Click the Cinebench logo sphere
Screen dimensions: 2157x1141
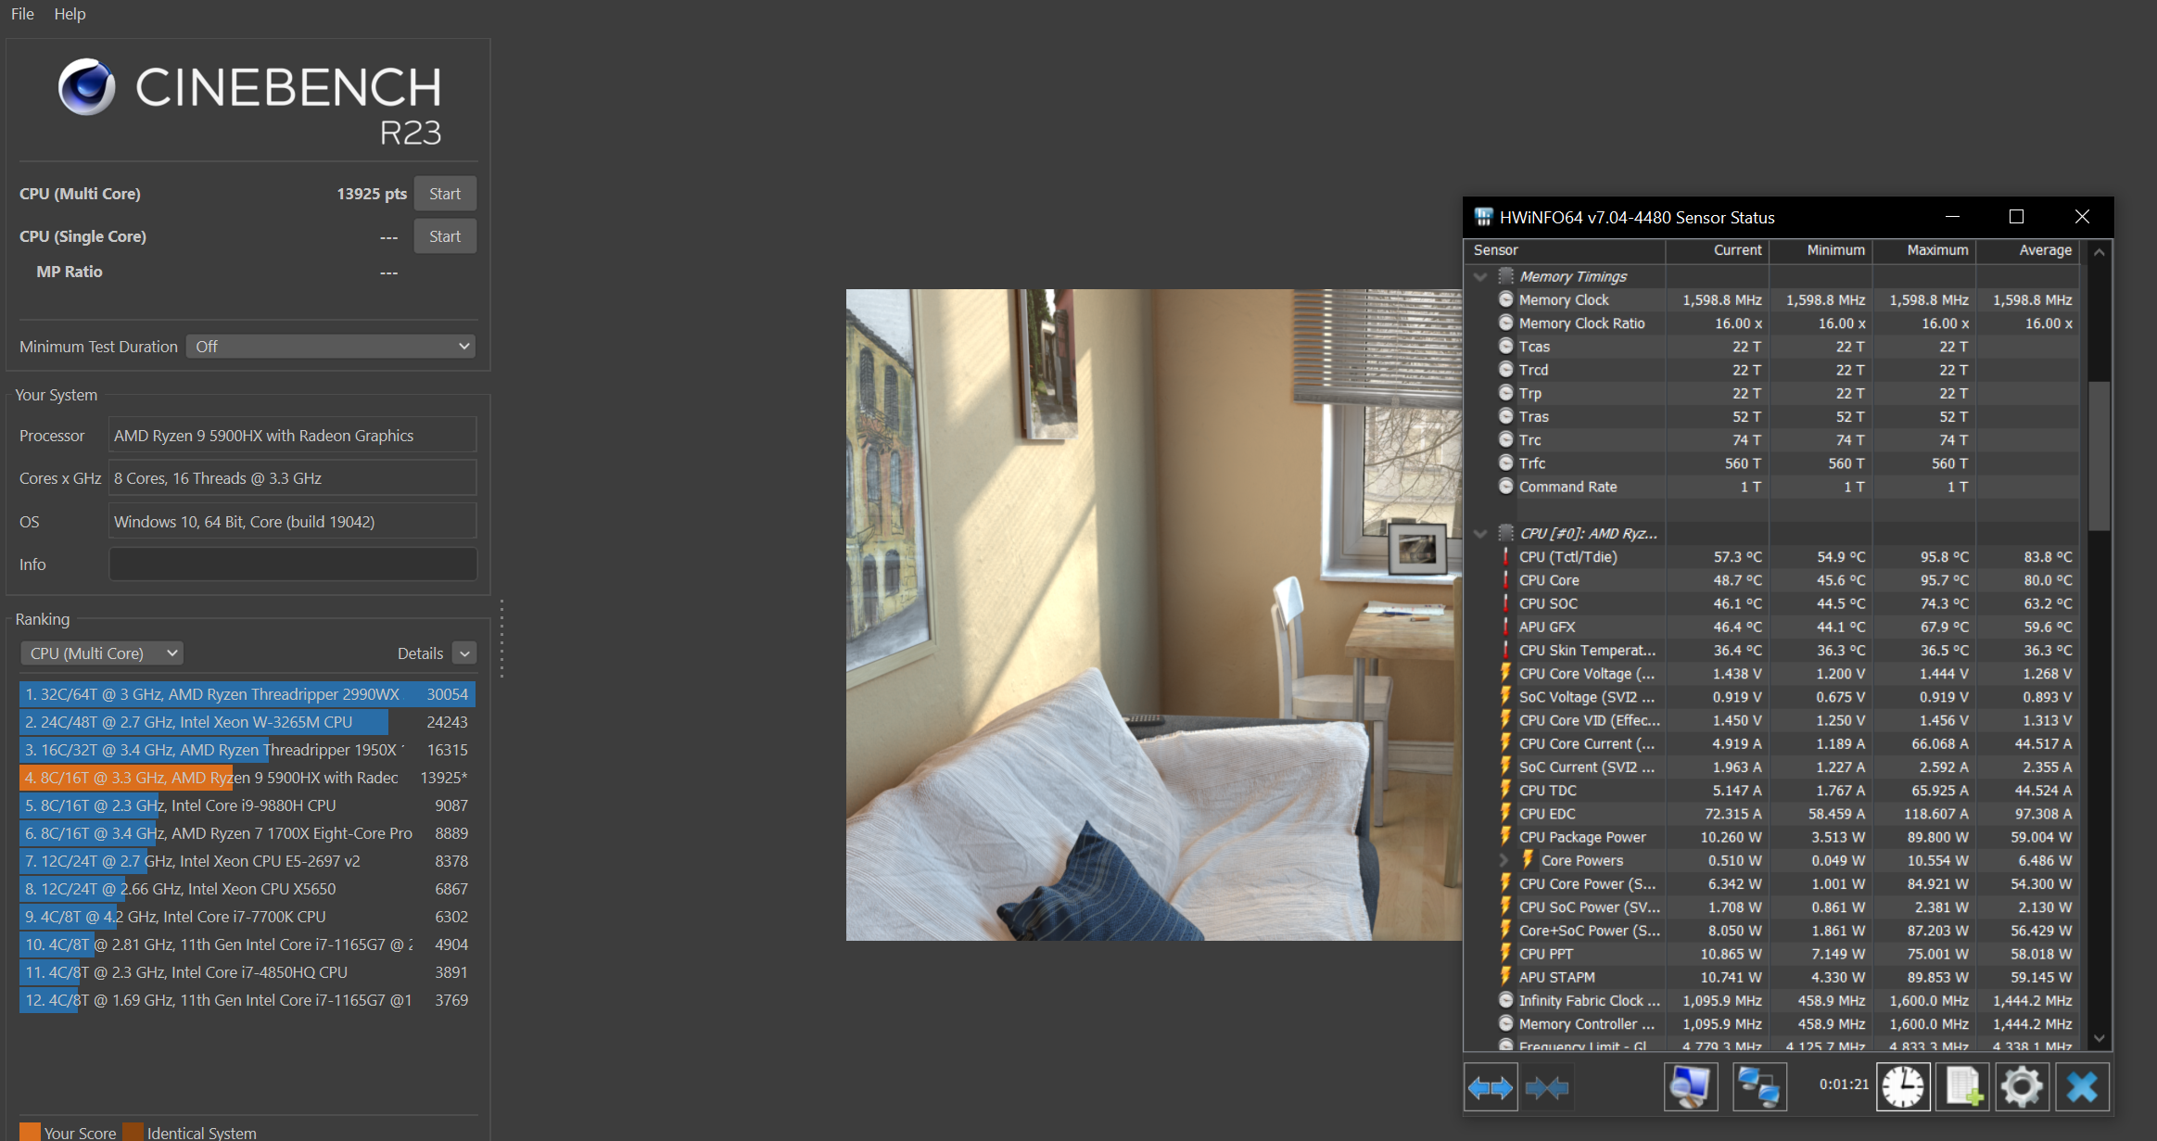point(87,87)
